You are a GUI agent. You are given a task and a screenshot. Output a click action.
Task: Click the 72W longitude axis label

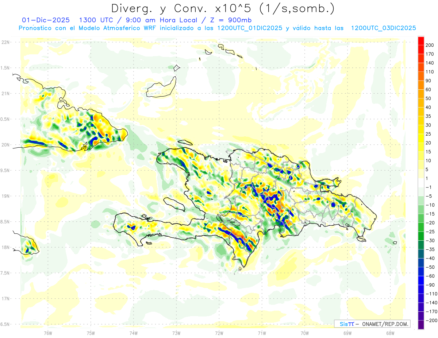(219, 333)
